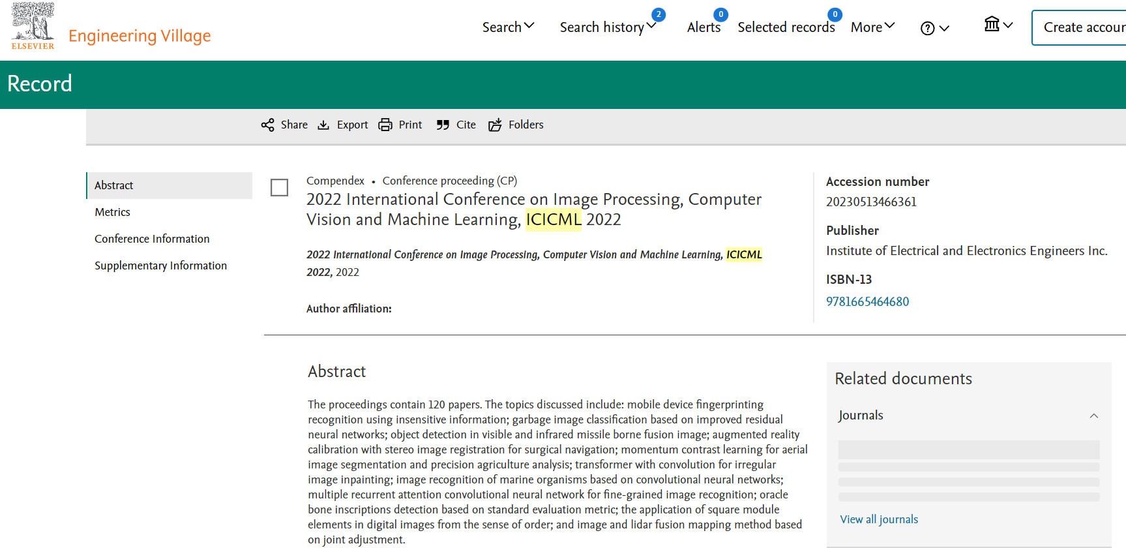This screenshot has width=1126, height=548.
Task: Open the help question mark menu
Action: (x=934, y=28)
